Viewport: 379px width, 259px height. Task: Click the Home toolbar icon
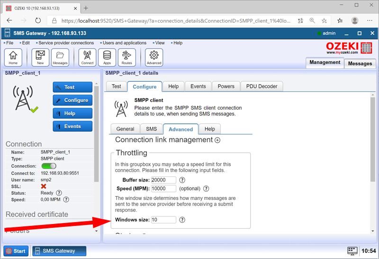[x=13, y=57]
